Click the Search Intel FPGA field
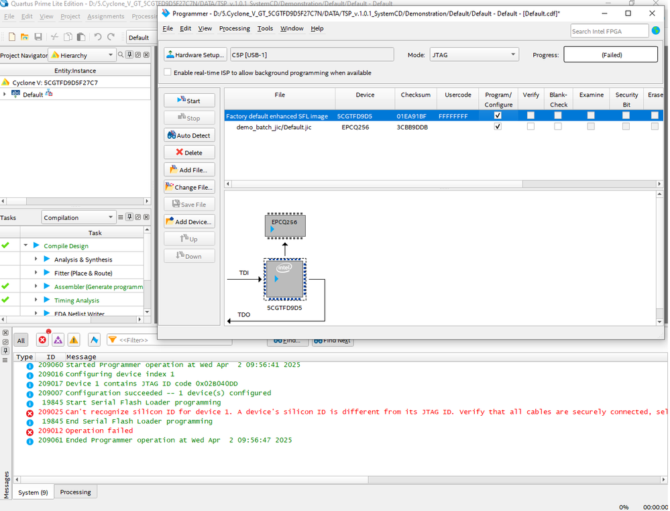The width and height of the screenshot is (670, 511). click(608, 32)
